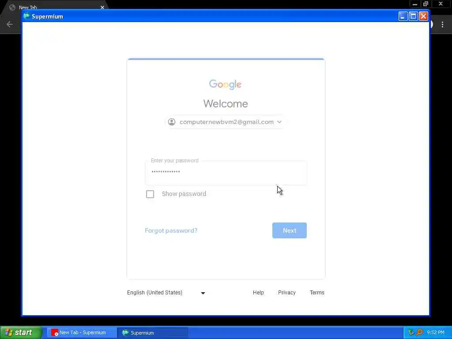Open the three-dot menu in background browser

click(x=442, y=25)
